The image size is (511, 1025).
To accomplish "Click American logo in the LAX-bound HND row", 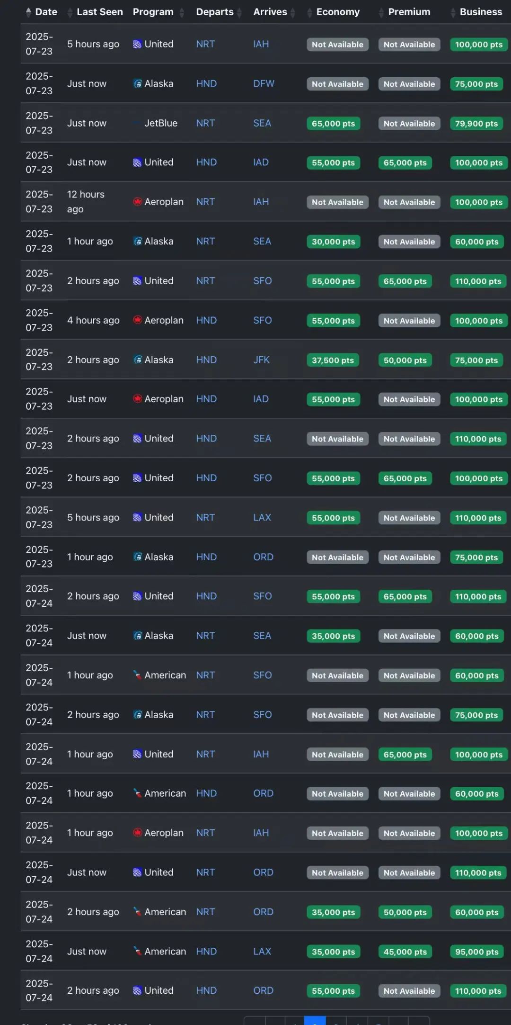I will pos(138,951).
